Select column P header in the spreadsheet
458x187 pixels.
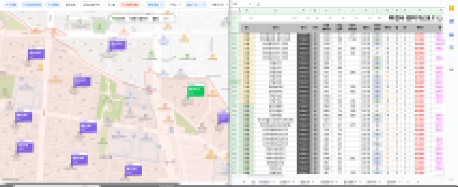420,11
